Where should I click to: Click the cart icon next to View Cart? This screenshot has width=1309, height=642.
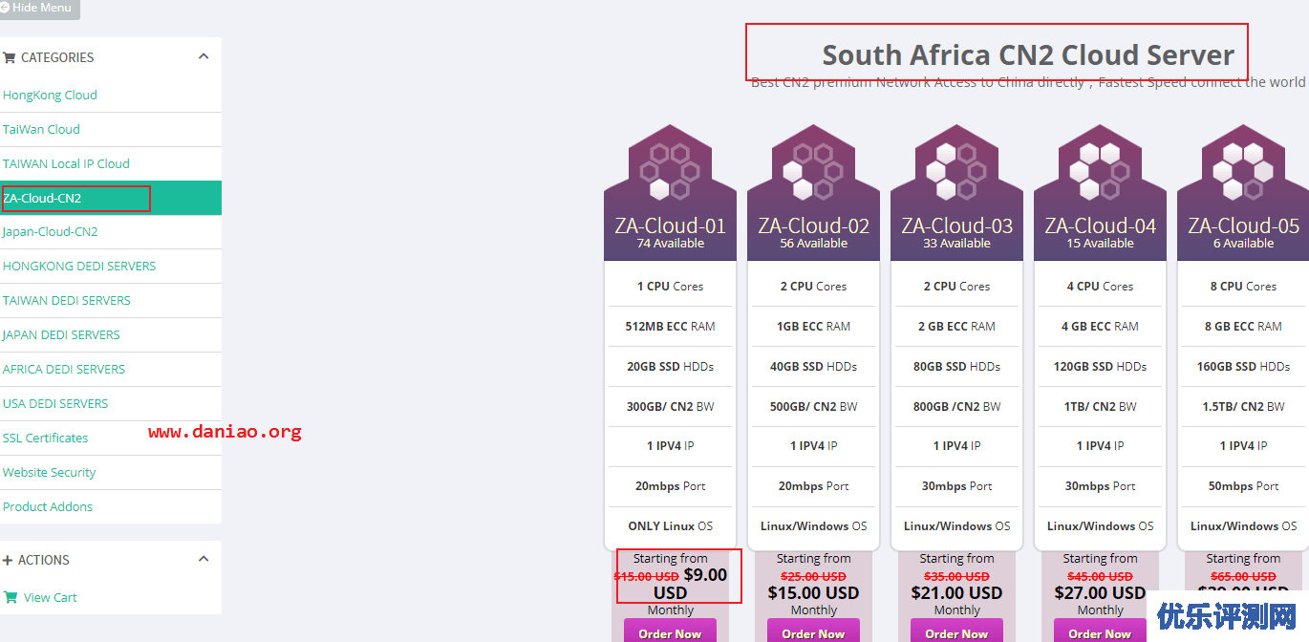click(11, 597)
